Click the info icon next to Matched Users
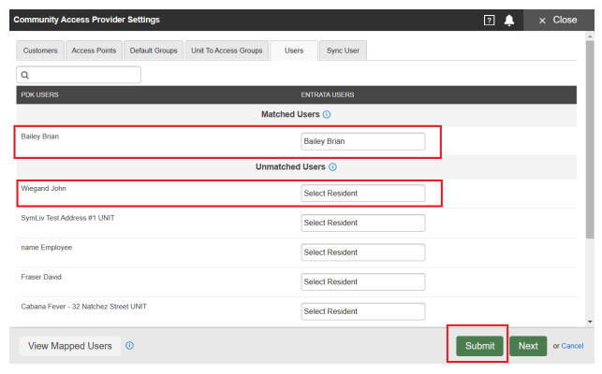Image resolution: width=602 pixels, height=374 pixels. (327, 114)
